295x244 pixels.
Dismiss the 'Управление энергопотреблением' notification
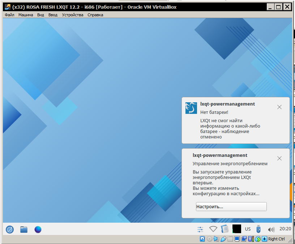click(x=279, y=158)
